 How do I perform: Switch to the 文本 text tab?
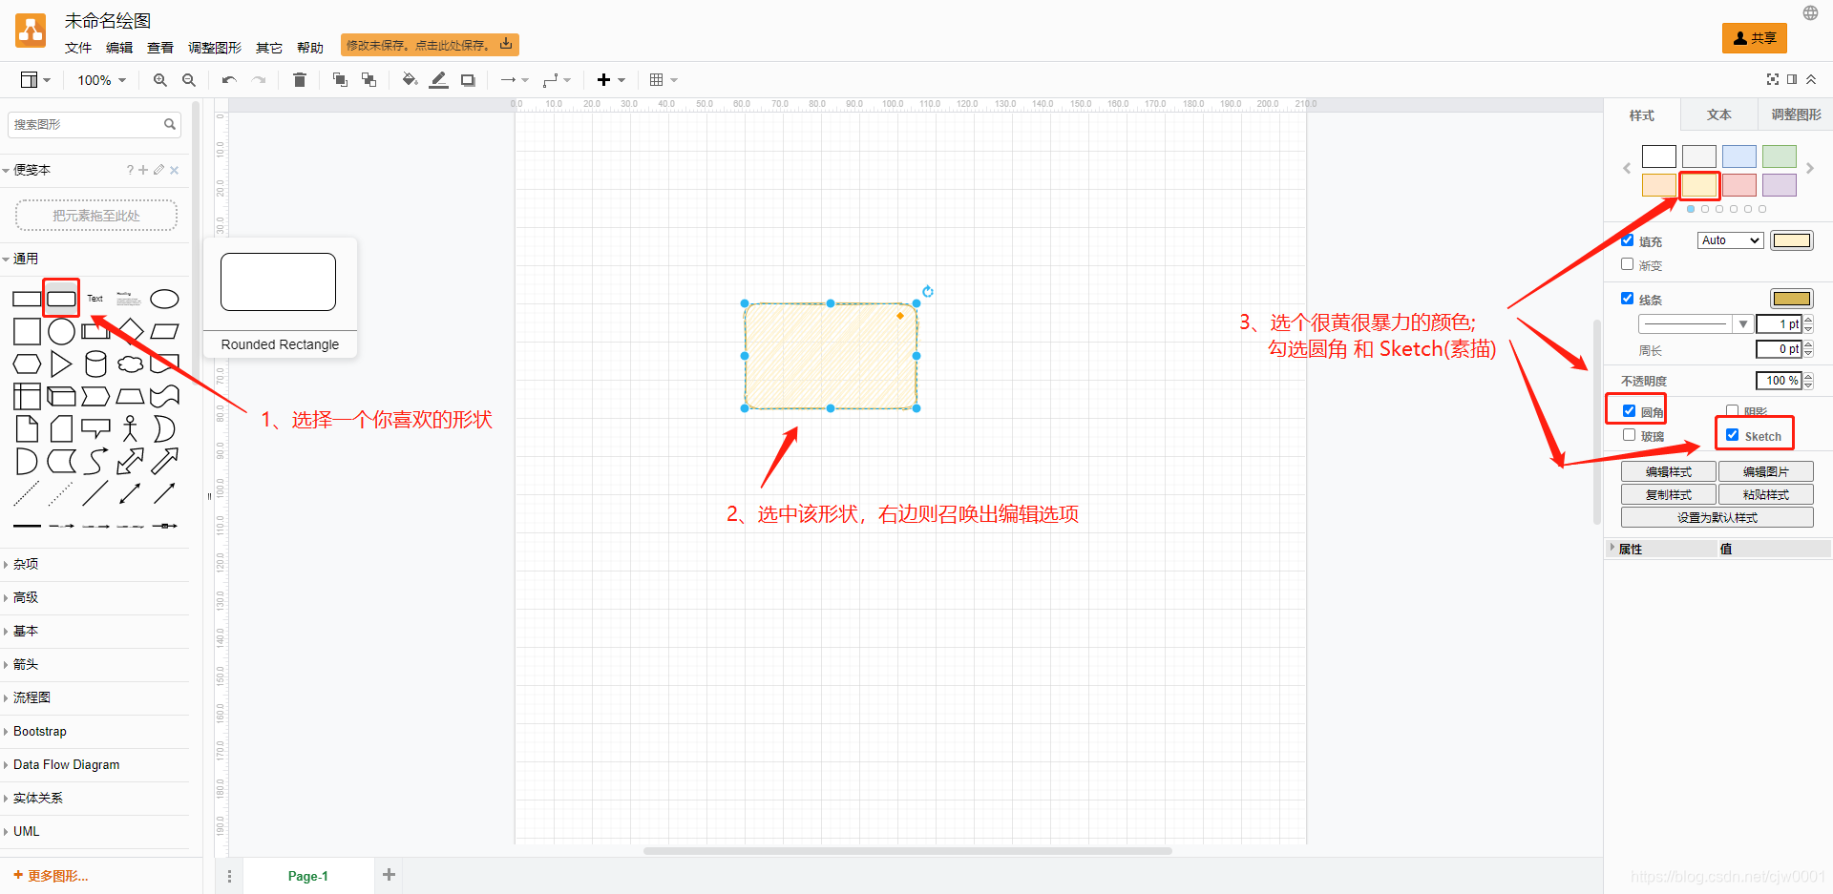tap(1718, 114)
